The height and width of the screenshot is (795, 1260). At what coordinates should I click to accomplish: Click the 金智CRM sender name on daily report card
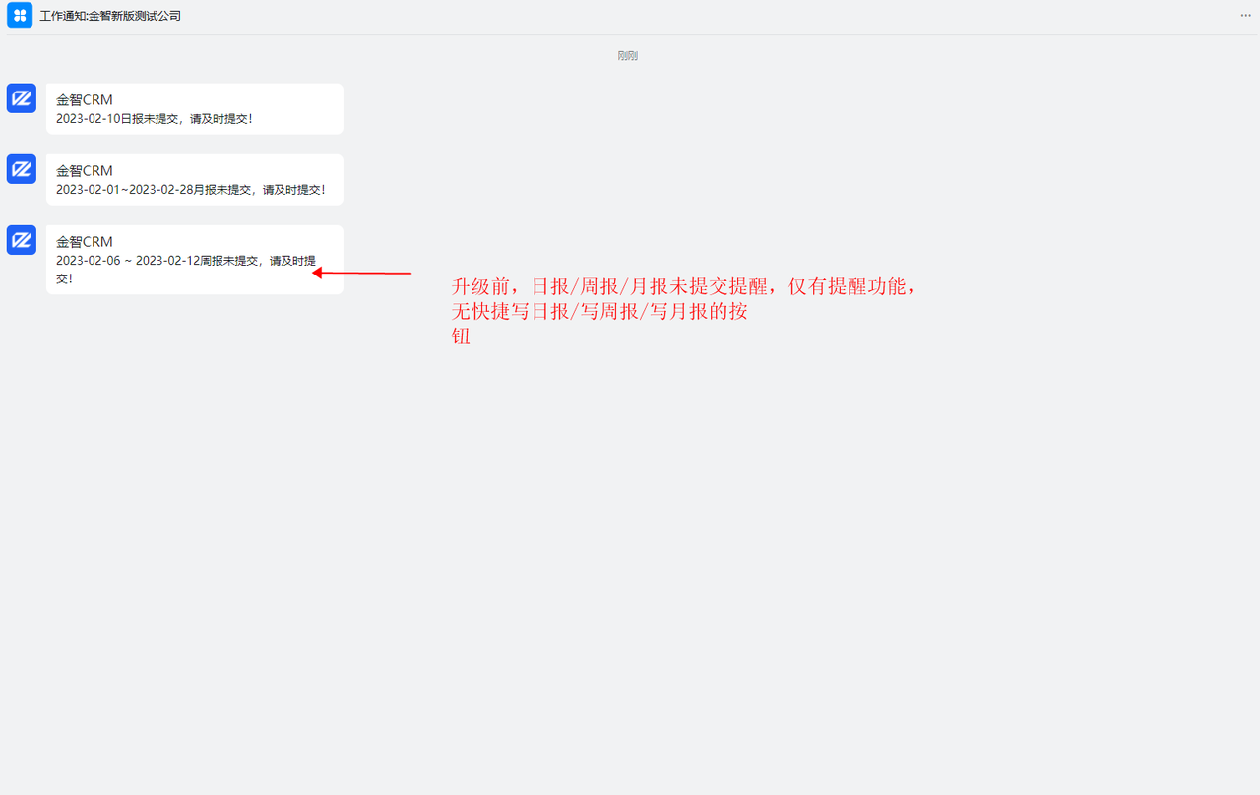tap(85, 100)
